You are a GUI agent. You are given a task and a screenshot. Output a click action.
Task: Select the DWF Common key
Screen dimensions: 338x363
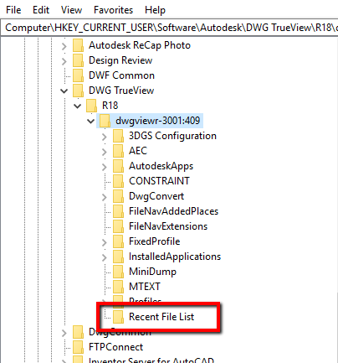pos(121,75)
